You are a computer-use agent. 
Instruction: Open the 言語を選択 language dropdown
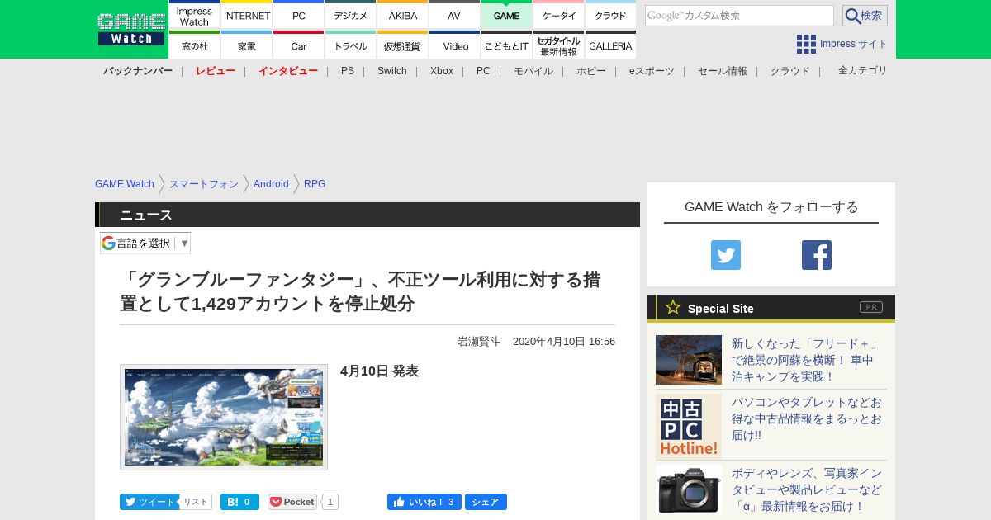coord(145,243)
